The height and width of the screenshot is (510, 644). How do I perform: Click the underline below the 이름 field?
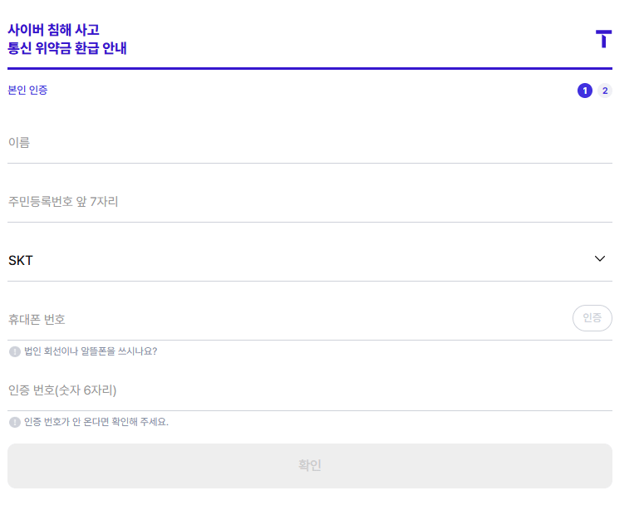[309, 163]
